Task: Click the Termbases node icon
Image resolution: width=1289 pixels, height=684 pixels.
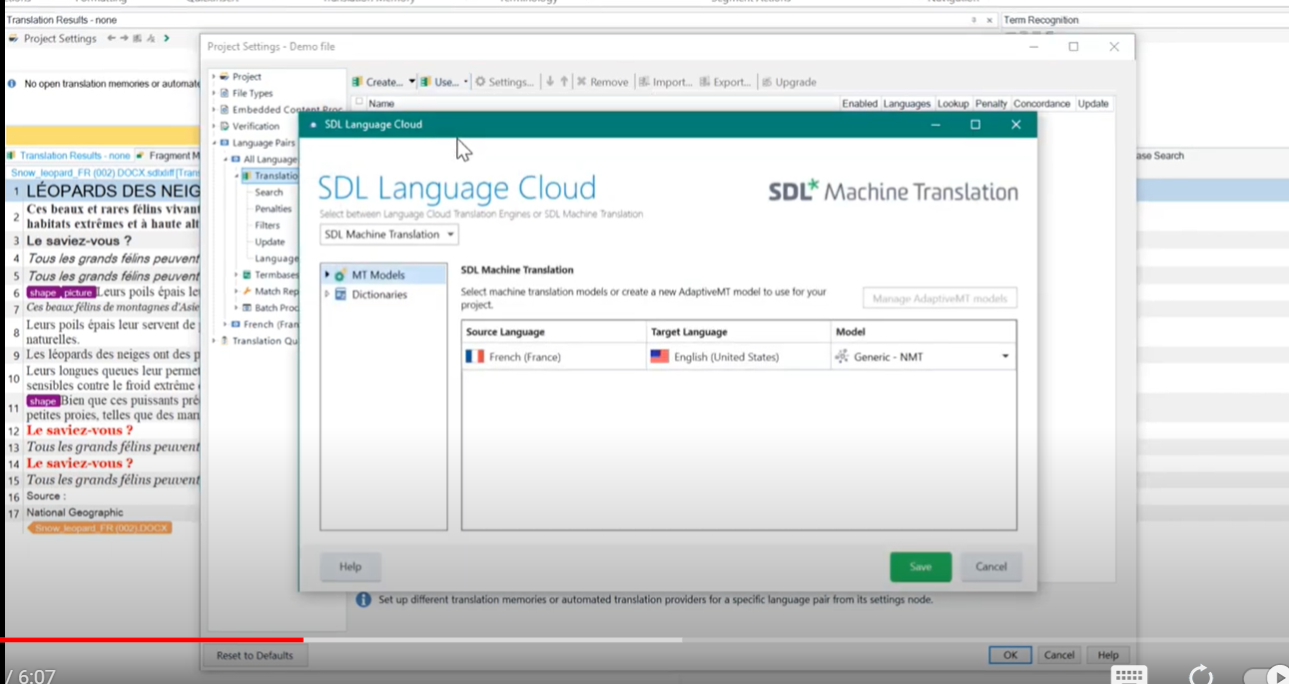Action: coord(247,275)
